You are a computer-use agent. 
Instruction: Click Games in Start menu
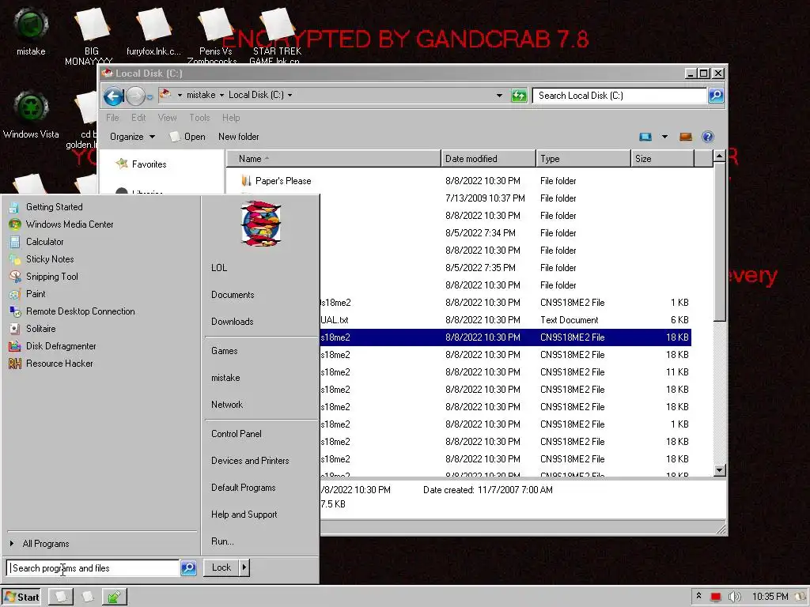(x=224, y=351)
